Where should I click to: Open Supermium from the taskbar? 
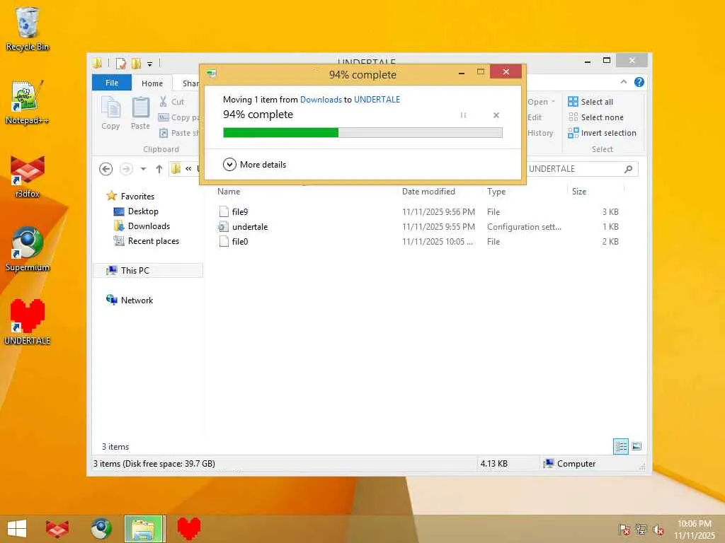(101, 529)
